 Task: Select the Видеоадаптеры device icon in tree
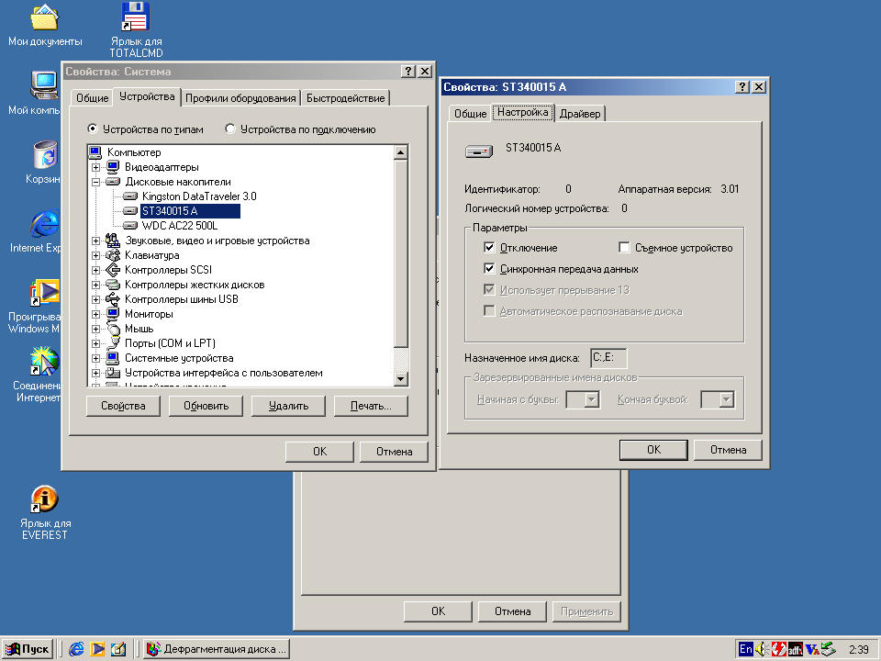112,167
